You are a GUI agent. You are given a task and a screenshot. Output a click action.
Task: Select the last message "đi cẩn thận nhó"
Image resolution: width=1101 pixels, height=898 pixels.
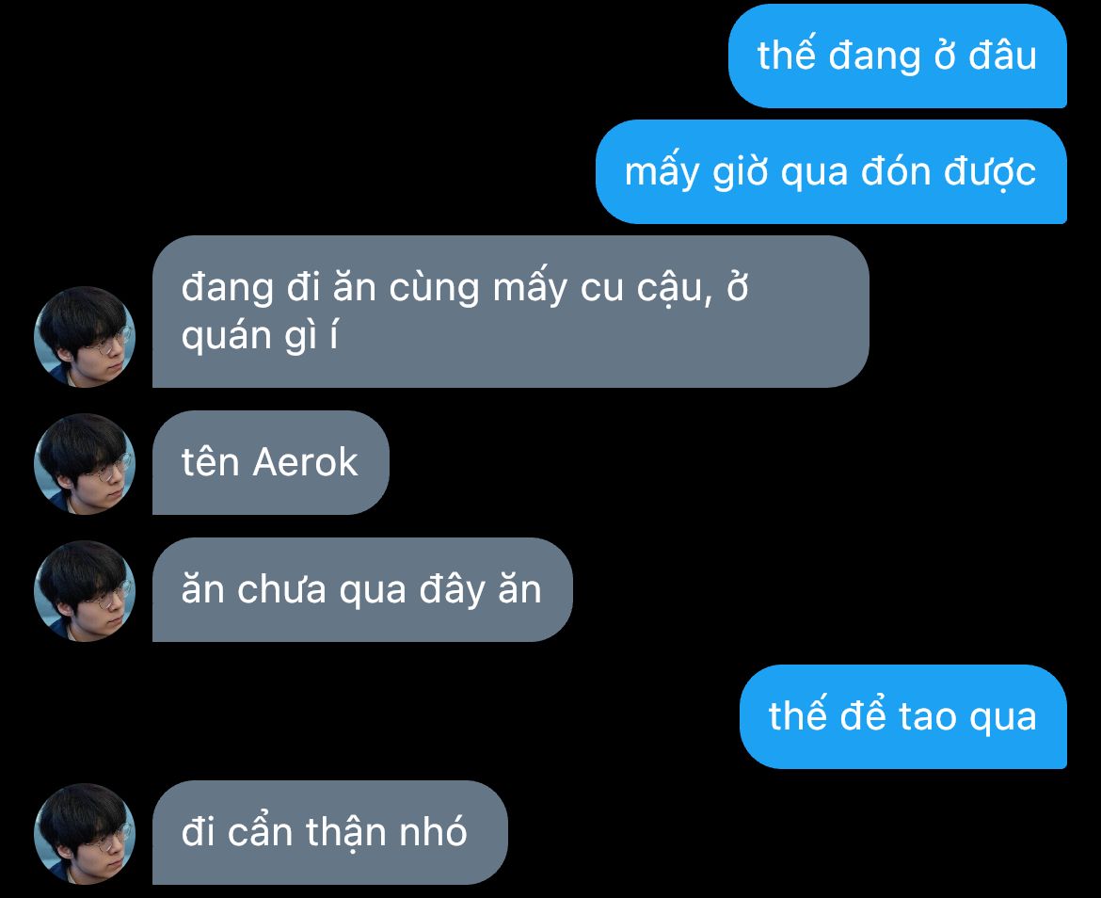pyautogui.click(x=329, y=833)
